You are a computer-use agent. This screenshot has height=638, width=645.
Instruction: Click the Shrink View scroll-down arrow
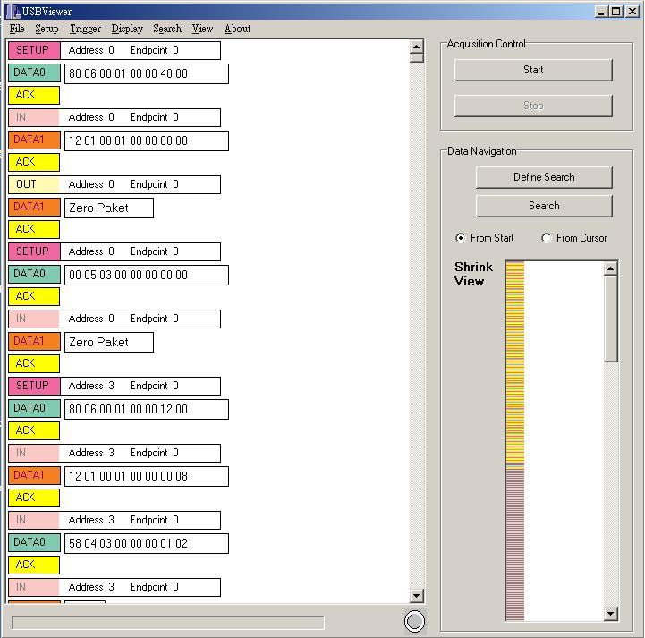(x=610, y=614)
